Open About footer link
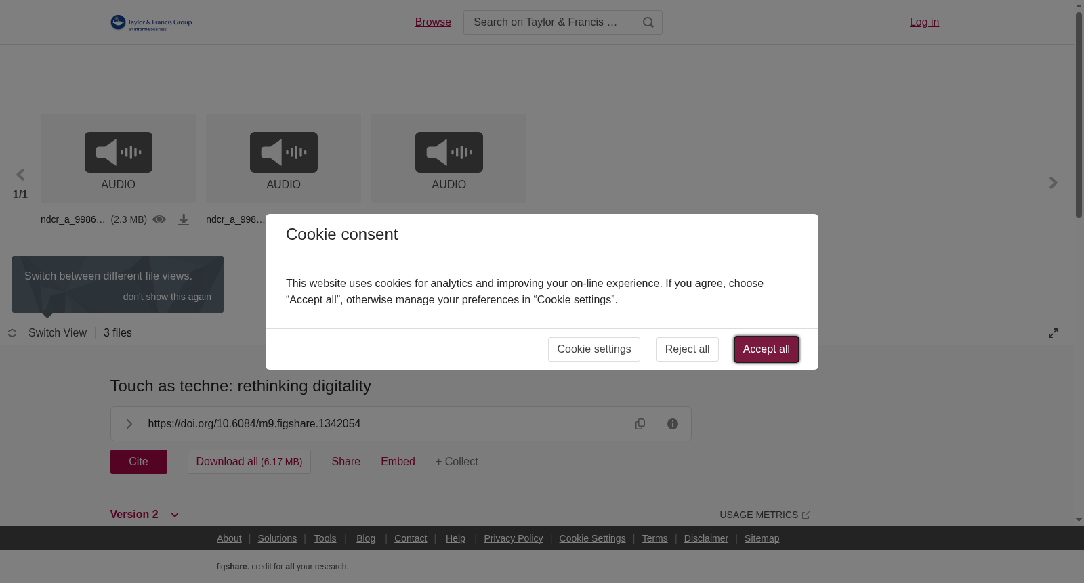The width and height of the screenshot is (1084, 583). (x=229, y=538)
